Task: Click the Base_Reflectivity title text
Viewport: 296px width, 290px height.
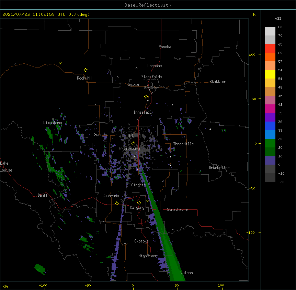Action: (x=148, y=5)
